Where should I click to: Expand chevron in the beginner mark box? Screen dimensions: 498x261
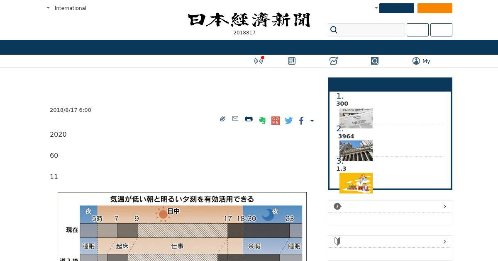click(444, 242)
